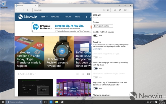The image size is (166, 104).
Task: Click the forward navigation arrow
Action: pos(23,10)
